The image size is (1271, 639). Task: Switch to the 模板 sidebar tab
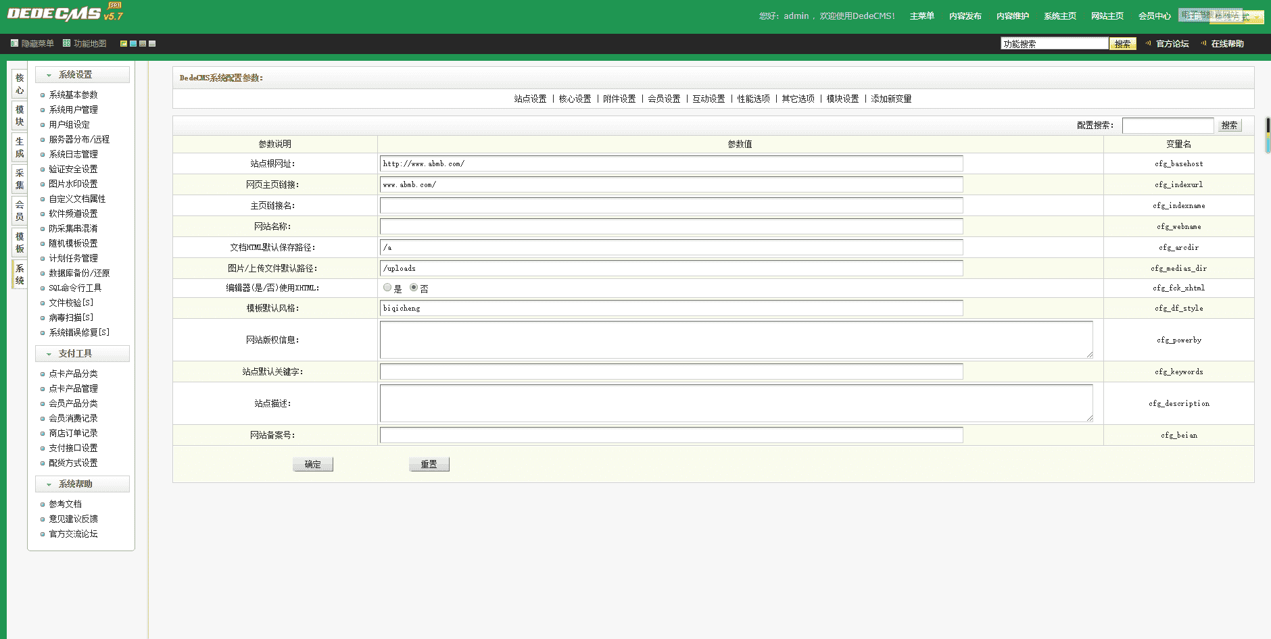coord(20,243)
